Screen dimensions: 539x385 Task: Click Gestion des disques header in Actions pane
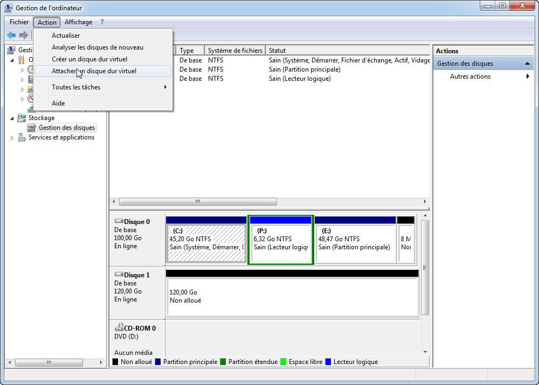(483, 64)
